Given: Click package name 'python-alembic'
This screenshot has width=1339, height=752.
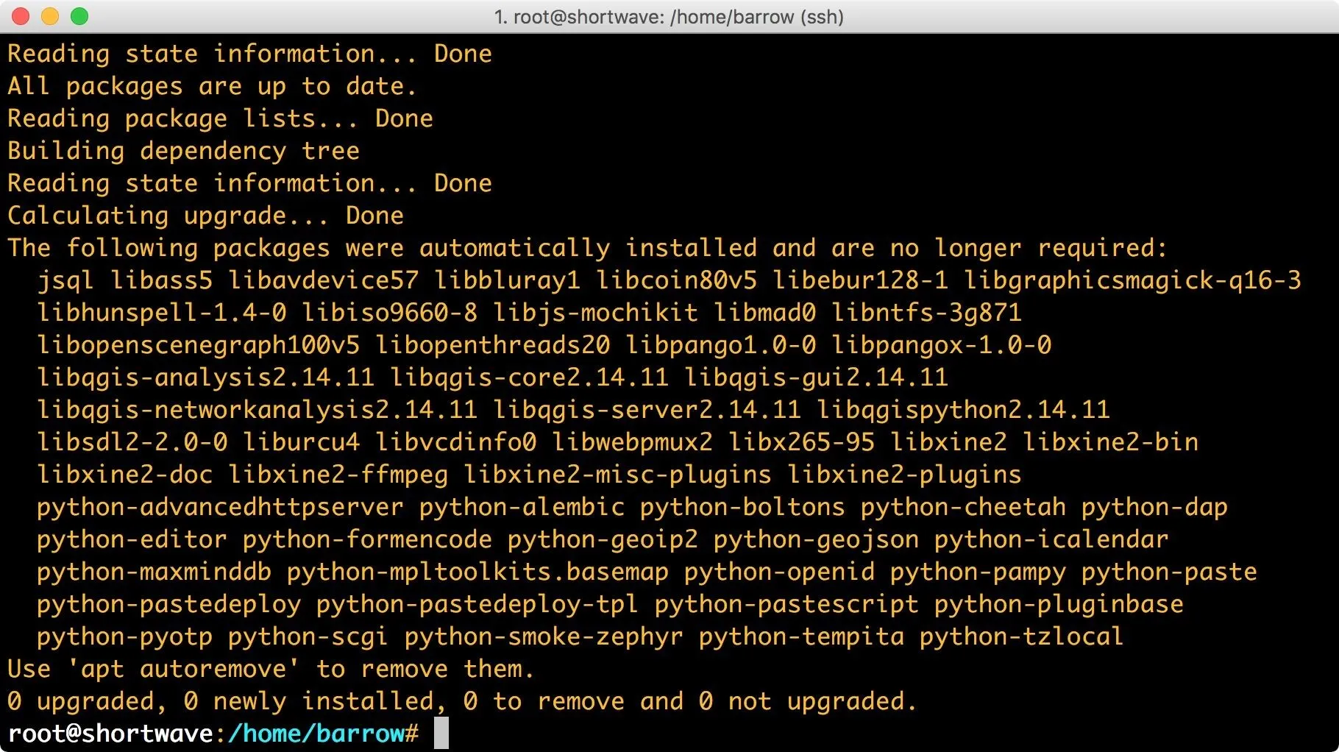Looking at the screenshot, I should 522,507.
